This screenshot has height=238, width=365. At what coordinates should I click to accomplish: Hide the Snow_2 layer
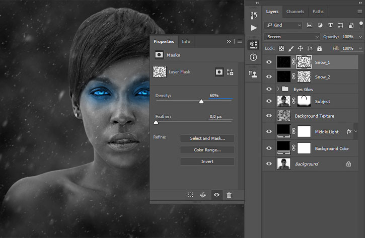point(269,76)
